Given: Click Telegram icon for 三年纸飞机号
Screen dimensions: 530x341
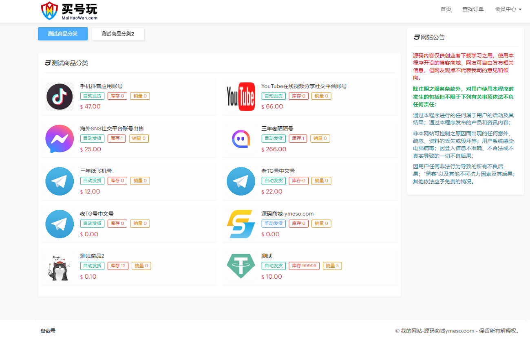Looking at the screenshot, I should coord(60,181).
